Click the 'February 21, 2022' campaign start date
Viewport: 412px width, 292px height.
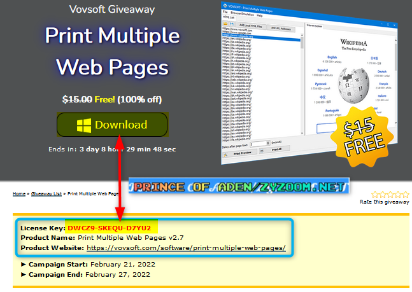[123, 265]
